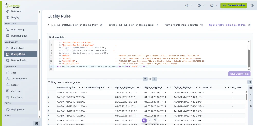Viewport: 257px width, 126px height.
Task: Expand the user account dropdown chevron
Action: 216,5
